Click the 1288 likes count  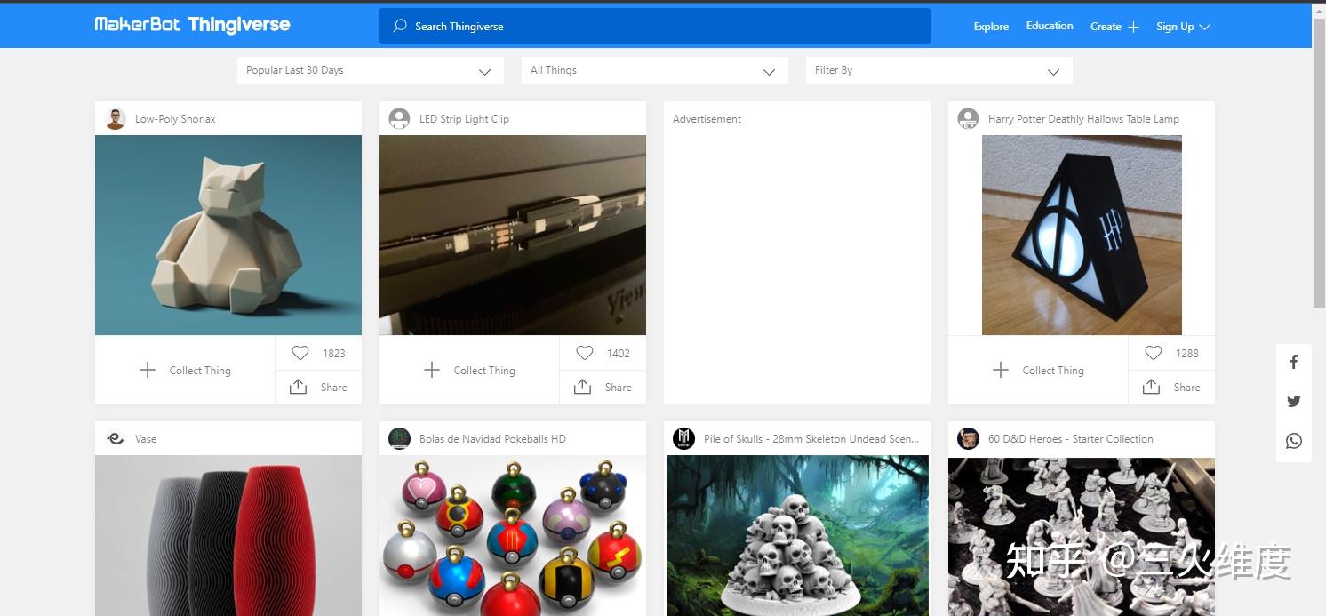click(x=1187, y=354)
